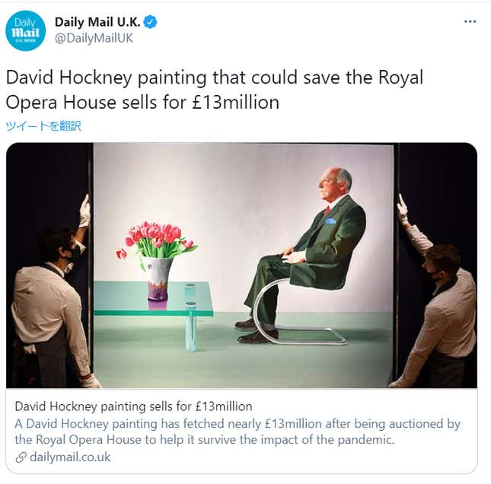Viewport: 491px width, 484px height.
Task: Click the tweet text about David Hockney
Action: pyautogui.click(x=214, y=90)
